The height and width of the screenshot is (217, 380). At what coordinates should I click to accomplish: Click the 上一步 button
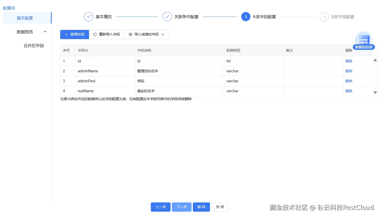tap(161, 207)
